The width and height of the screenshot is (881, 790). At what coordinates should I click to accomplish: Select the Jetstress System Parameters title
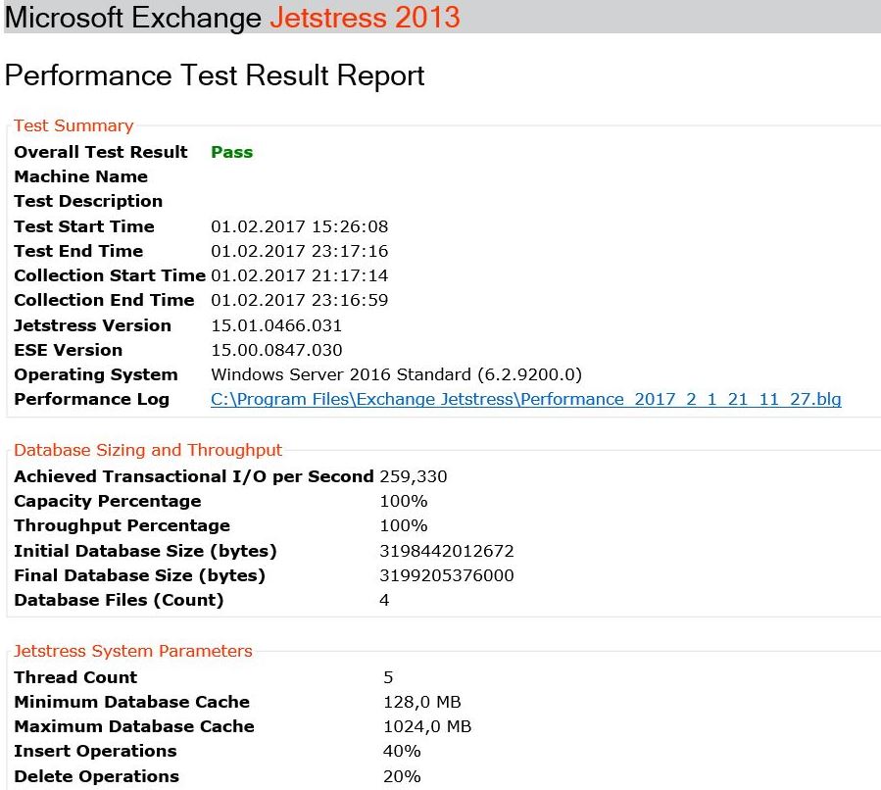click(133, 651)
